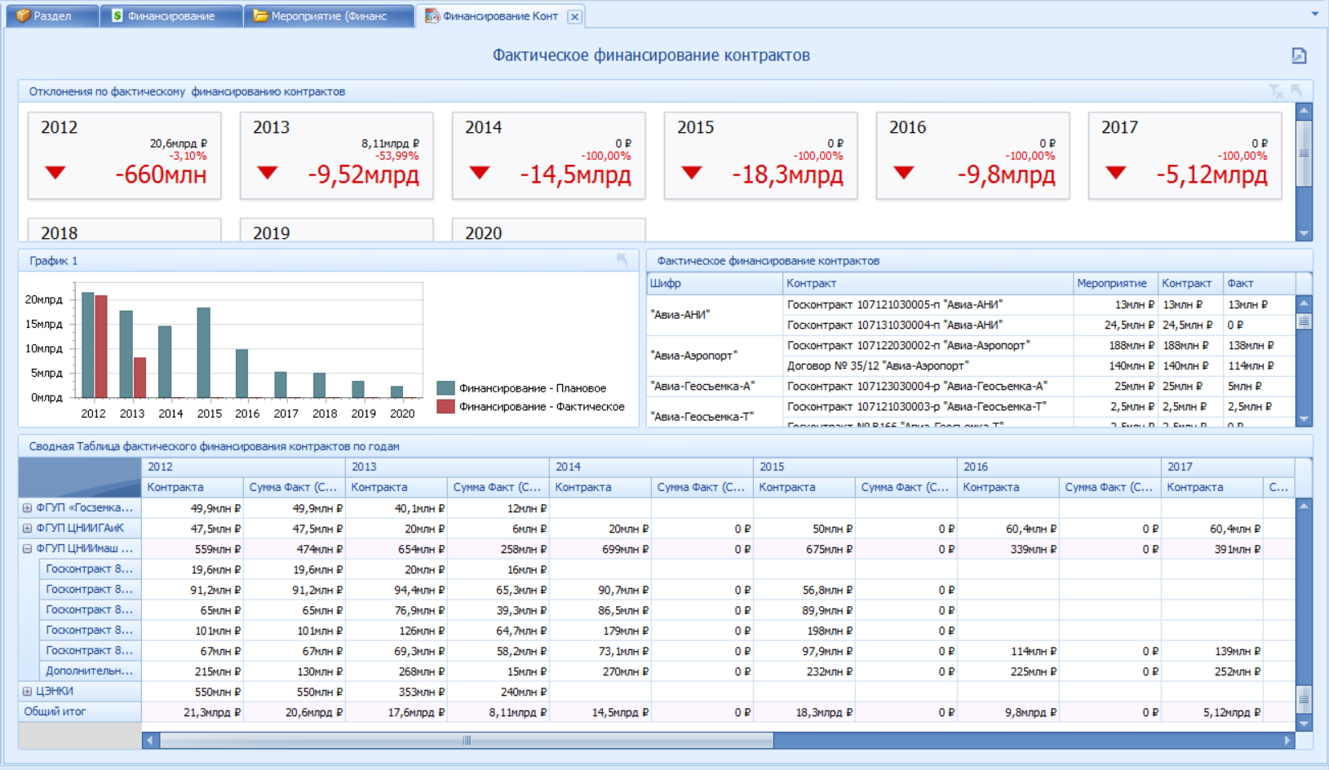
Task: Click the red down-triangle in 2013 card
Action: point(268,173)
